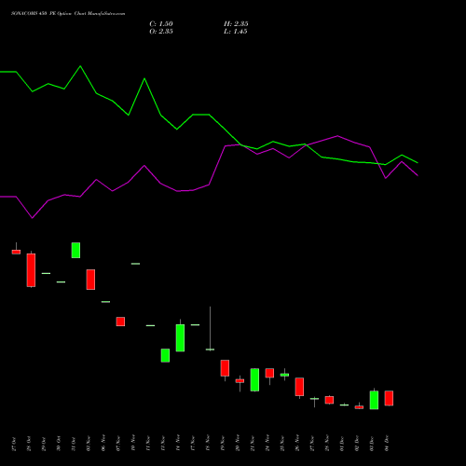This screenshot has height=466, width=466.
Task: Click the 31 Oct date axis label
Action: click(x=74, y=444)
